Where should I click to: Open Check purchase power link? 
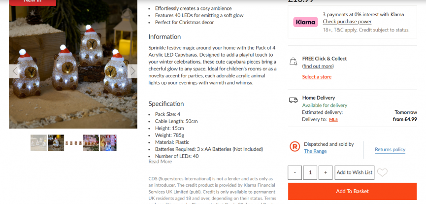tap(347, 22)
